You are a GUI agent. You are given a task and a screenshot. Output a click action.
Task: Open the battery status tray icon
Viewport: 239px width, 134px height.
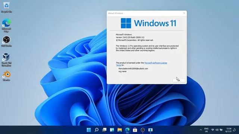(x=221, y=130)
